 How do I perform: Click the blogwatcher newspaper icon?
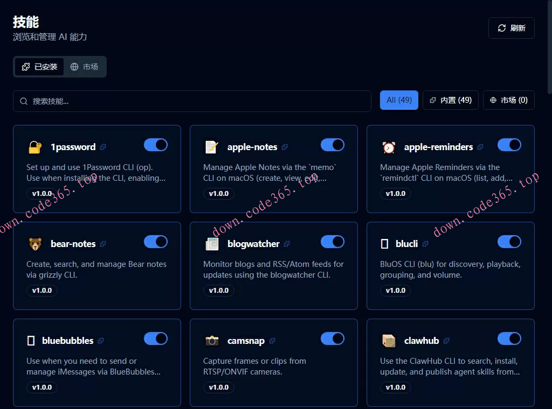[x=211, y=244]
